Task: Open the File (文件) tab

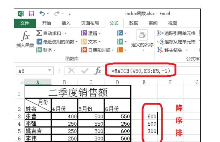Action: (25, 23)
